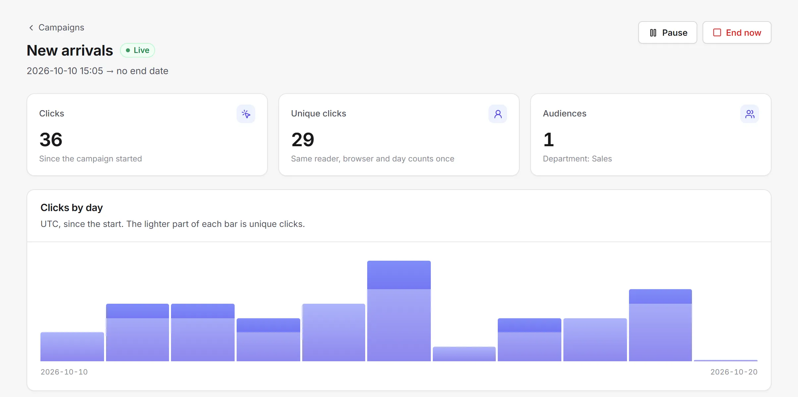Viewport: 798px width, 397px height.
Task: Click the people icon in Audiences card
Action: tap(750, 114)
